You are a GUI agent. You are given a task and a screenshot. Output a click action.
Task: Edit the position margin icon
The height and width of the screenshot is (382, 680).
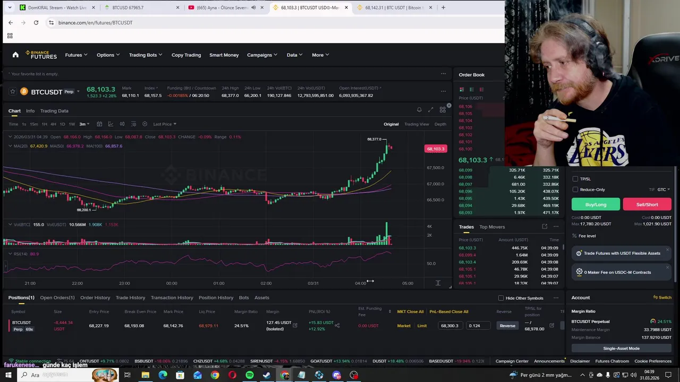coord(295,325)
